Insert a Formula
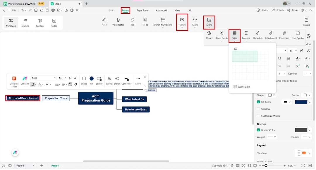The width and height of the screenshot is (316, 170). pyautogui.click(x=246, y=35)
